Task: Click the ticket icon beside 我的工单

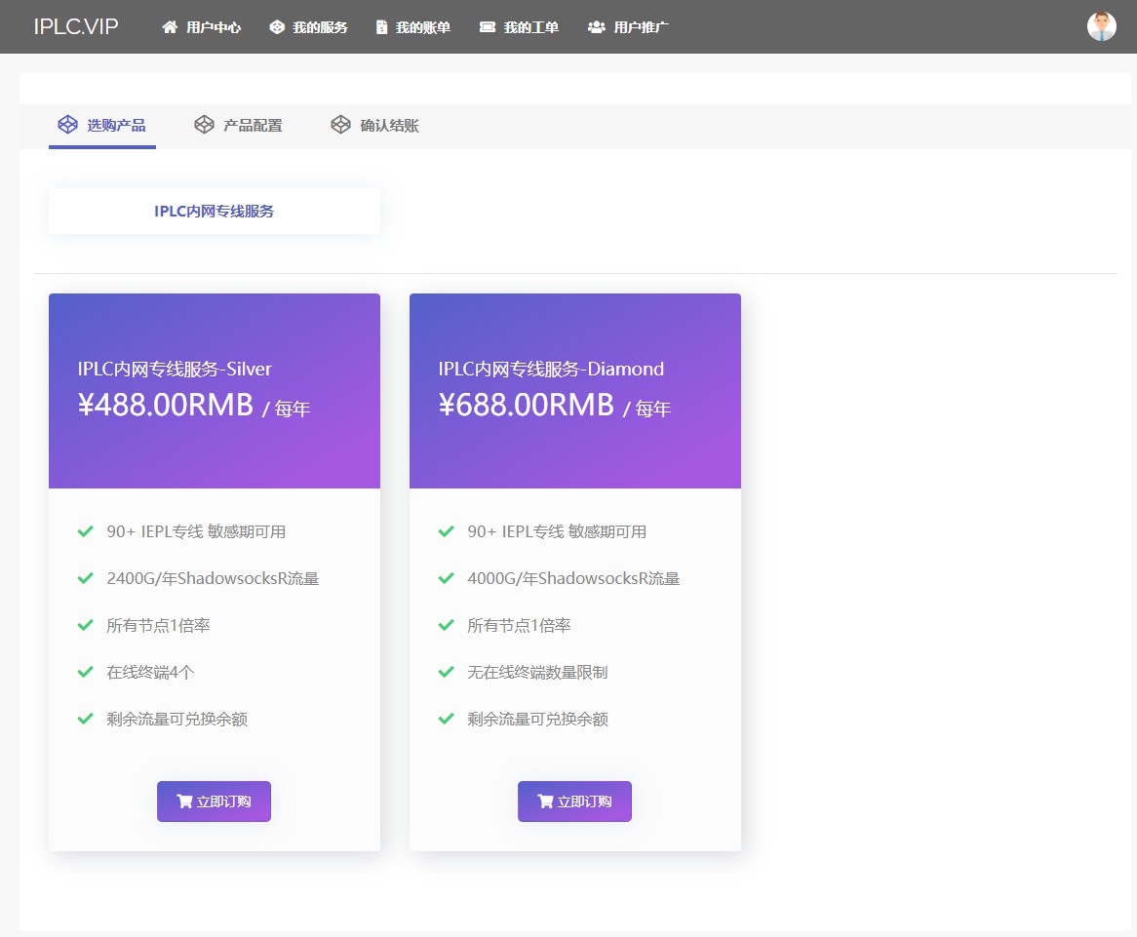Action: (x=488, y=27)
